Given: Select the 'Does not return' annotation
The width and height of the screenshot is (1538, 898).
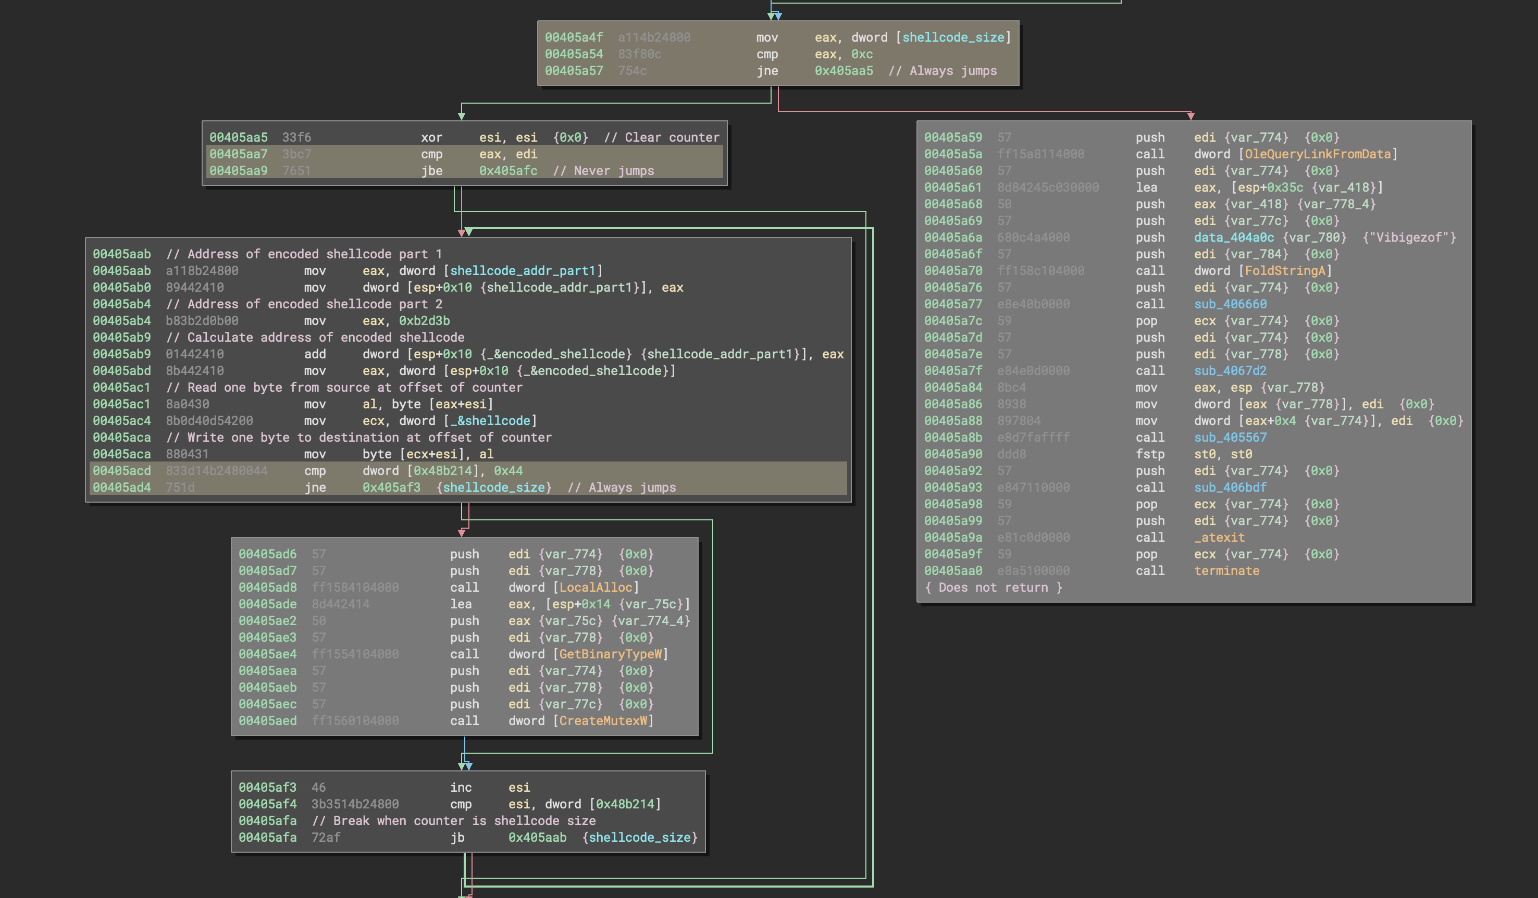Looking at the screenshot, I should pos(993,587).
